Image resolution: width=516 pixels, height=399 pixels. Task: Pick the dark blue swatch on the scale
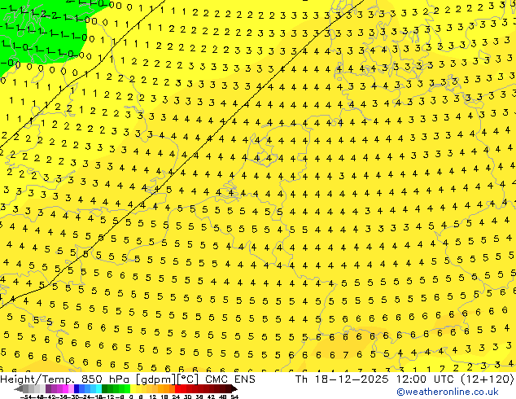point(77,388)
